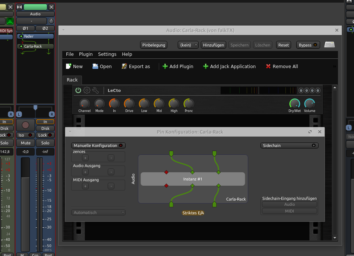Click the -0,0 gain value field
This screenshot has width=354, height=256.
[x=25, y=152]
